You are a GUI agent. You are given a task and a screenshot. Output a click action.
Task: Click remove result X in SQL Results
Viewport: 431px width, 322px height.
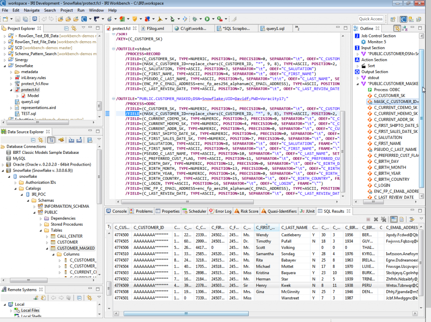coord(376,219)
